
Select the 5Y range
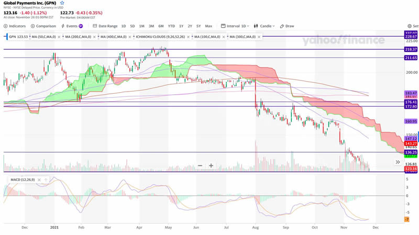(x=199, y=26)
